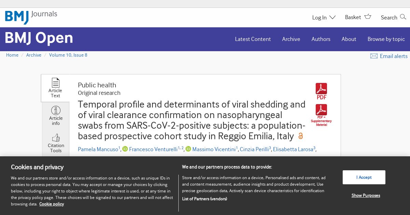Accept cookies with I Accept button

(364, 177)
